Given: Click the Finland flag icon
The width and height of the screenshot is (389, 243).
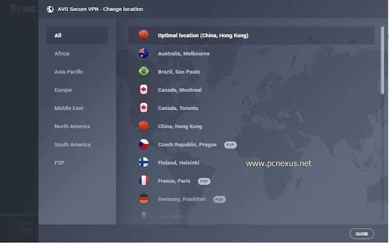Looking at the screenshot, I should [x=143, y=162].
